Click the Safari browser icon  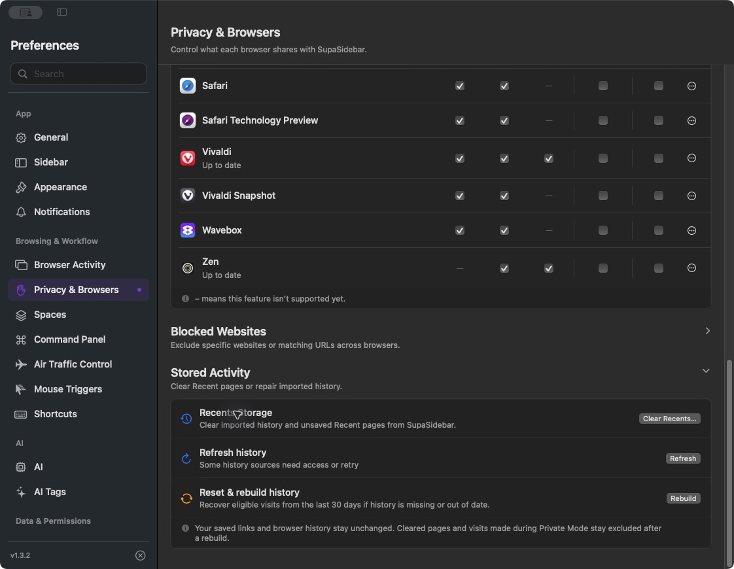[x=188, y=86]
